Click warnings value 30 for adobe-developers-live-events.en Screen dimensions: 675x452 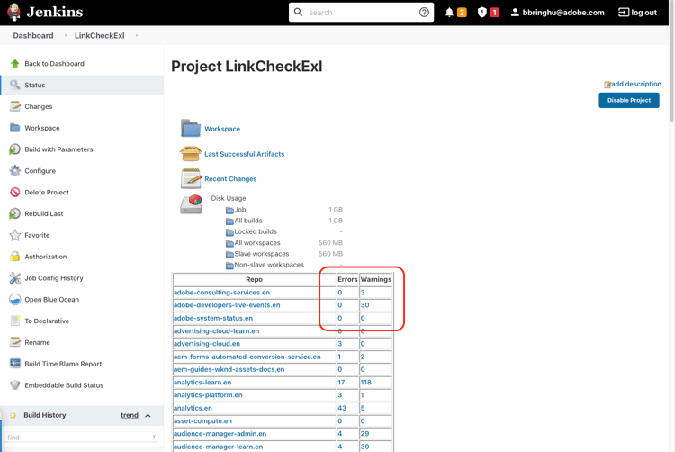point(364,304)
